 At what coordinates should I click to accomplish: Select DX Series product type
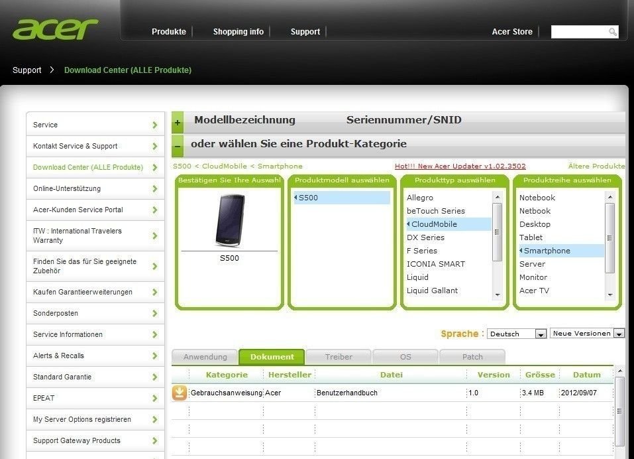coord(425,237)
